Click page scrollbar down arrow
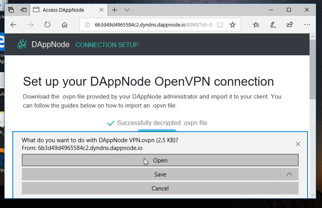 click(313, 195)
